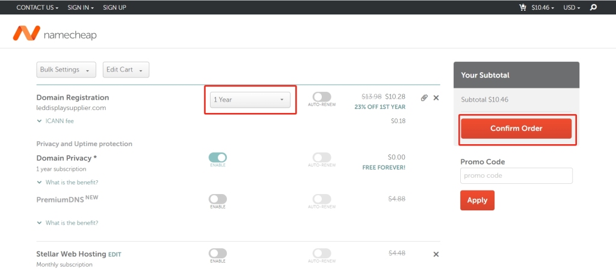Enable the PremiumDNS switch
The image size is (616, 271).
pyautogui.click(x=218, y=199)
